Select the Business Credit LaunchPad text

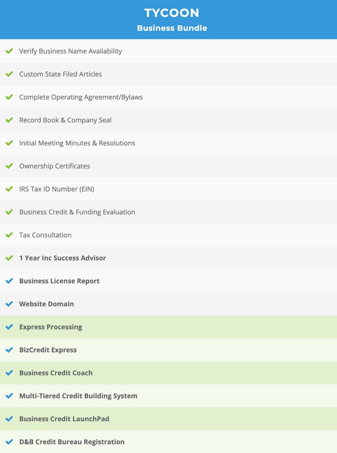[x=64, y=419]
